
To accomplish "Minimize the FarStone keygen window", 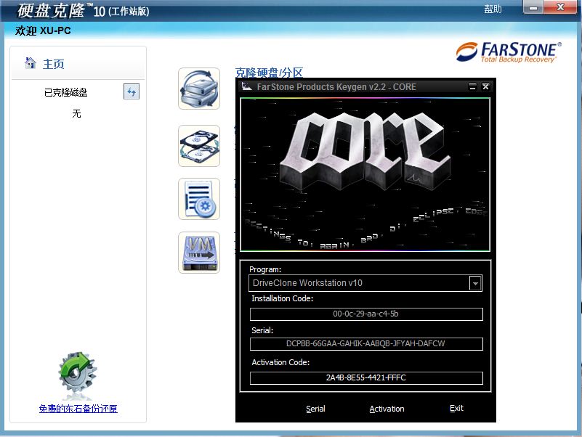I will click(x=472, y=86).
